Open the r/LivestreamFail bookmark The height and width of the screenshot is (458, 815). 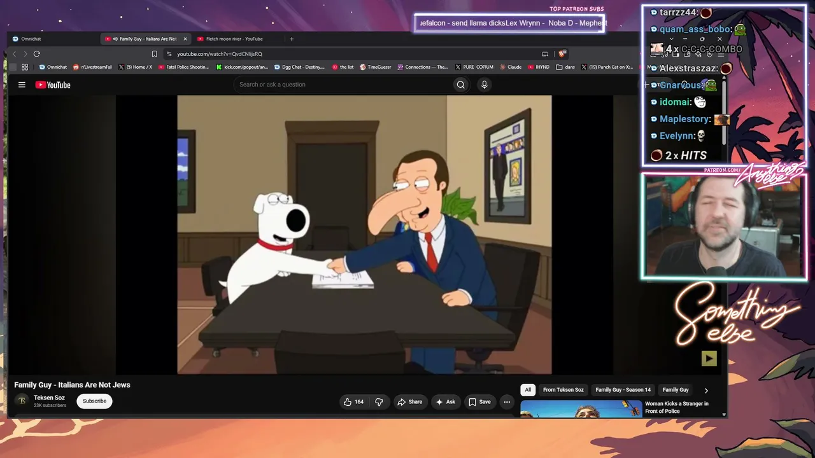click(x=93, y=67)
